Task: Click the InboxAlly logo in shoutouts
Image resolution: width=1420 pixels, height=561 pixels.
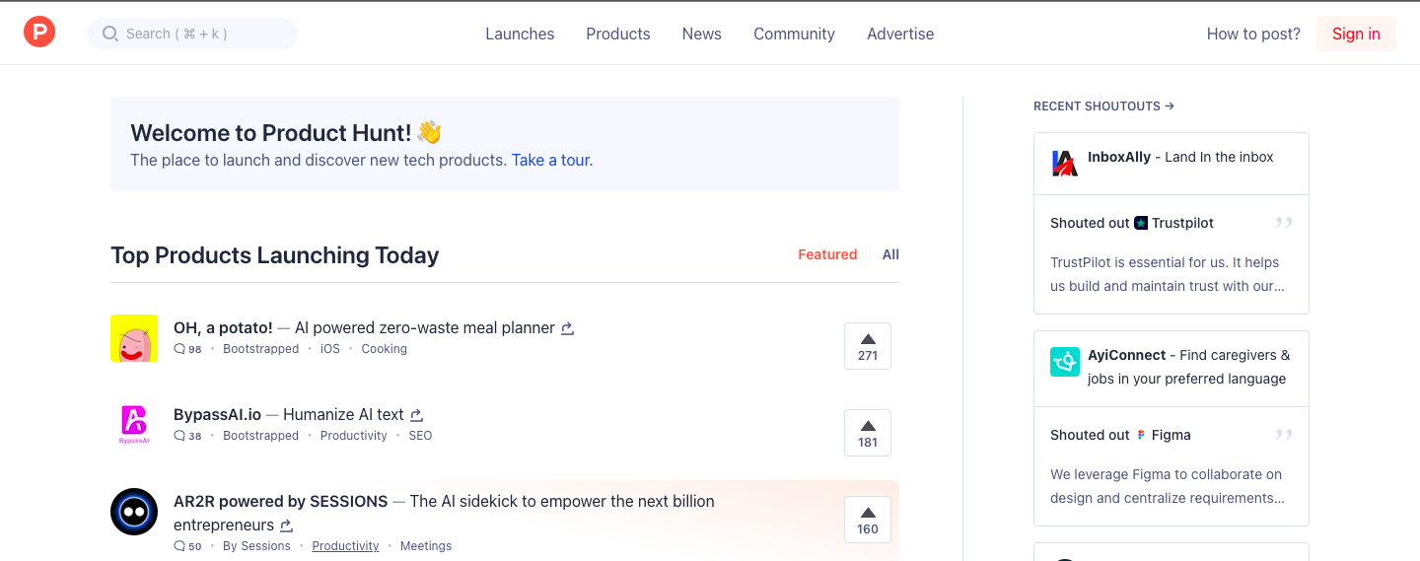Action: (1064, 164)
